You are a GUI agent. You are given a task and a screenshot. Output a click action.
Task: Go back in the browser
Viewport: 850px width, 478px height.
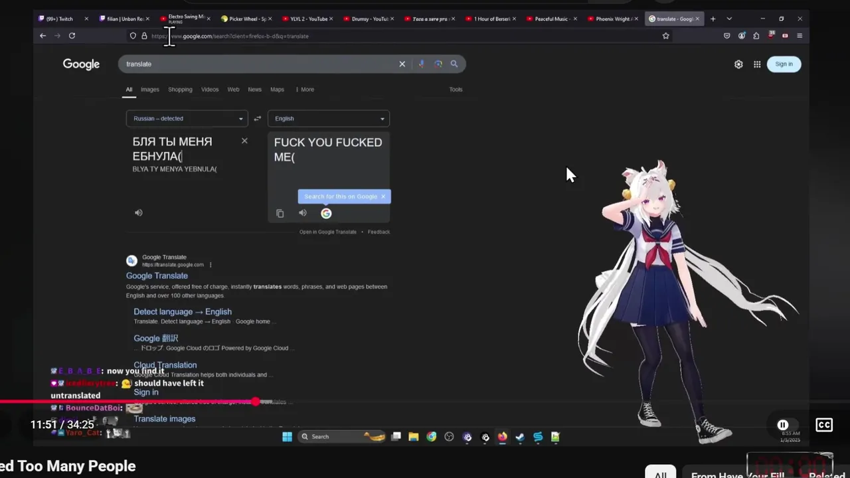click(x=42, y=36)
